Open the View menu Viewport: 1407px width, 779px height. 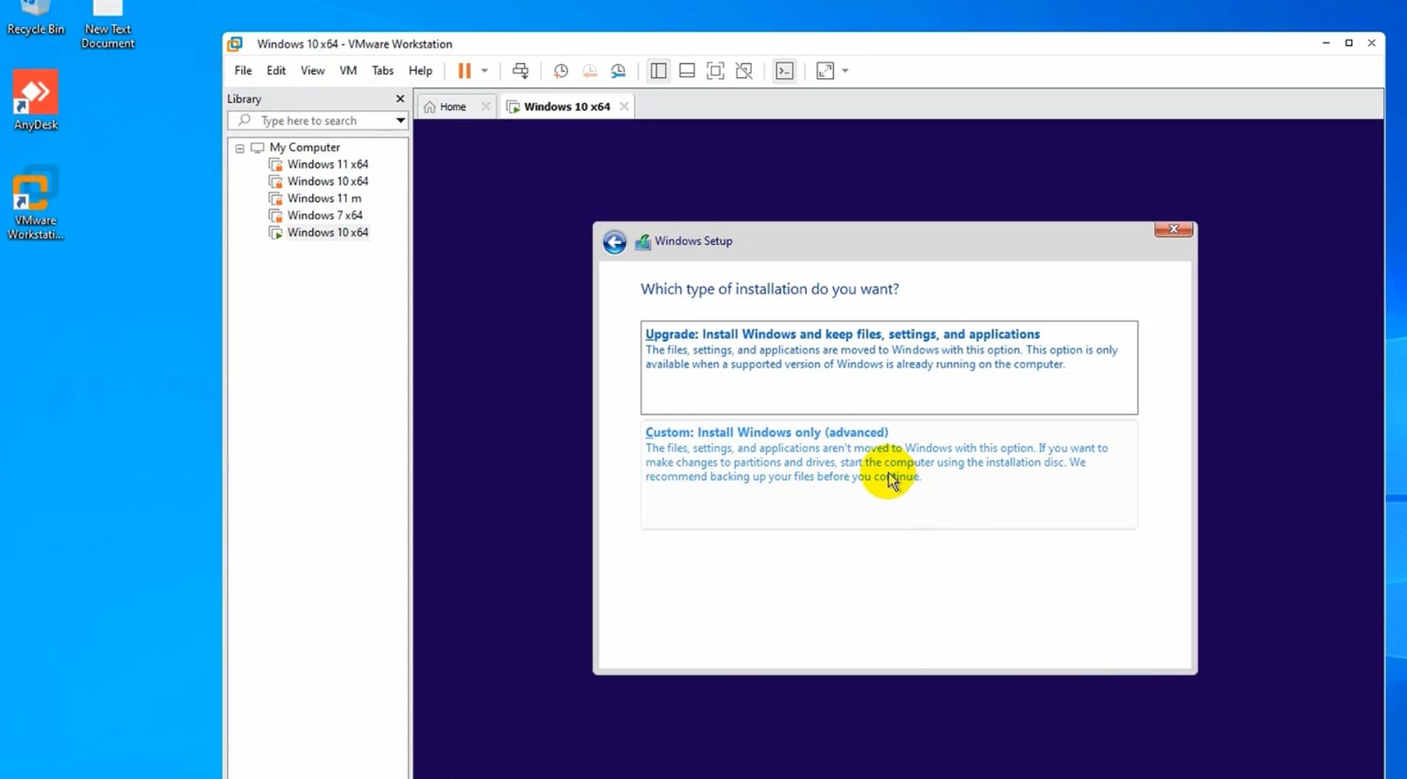[312, 70]
